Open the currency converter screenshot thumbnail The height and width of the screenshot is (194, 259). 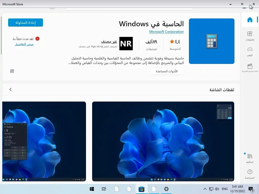coord(44,141)
